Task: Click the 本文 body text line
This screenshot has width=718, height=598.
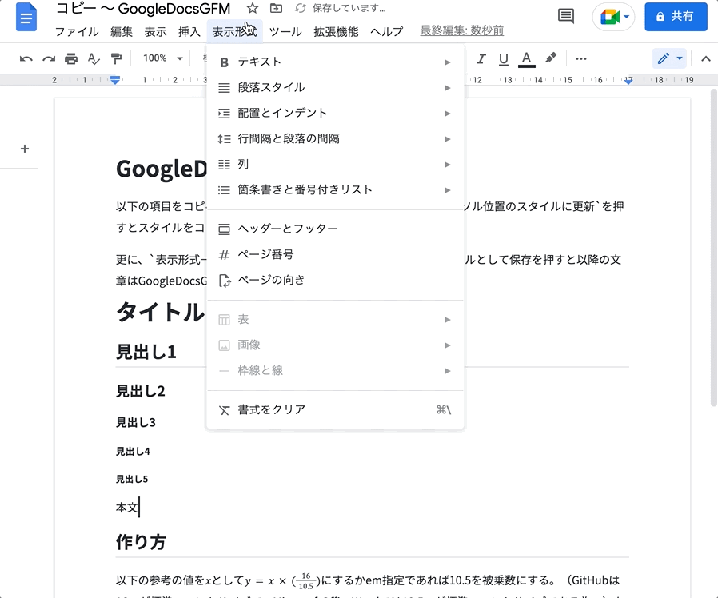Action: click(127, 508)
